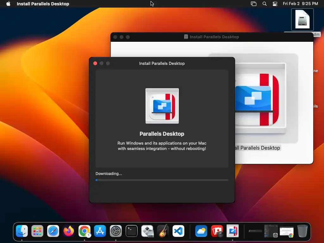The height and width of the screenshot is (243, 324).
Task: Open the Apple menu
Action: tap(8, 4)
